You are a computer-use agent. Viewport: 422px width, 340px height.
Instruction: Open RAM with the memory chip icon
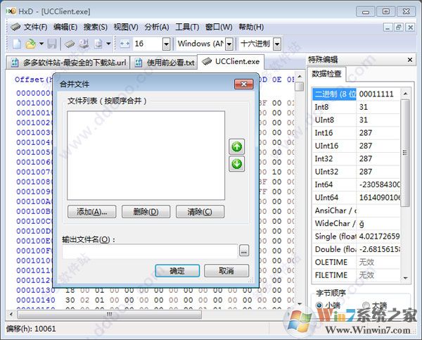click(x=70, y=44)
